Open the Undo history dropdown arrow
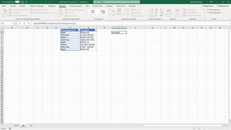 click(28, 2)
